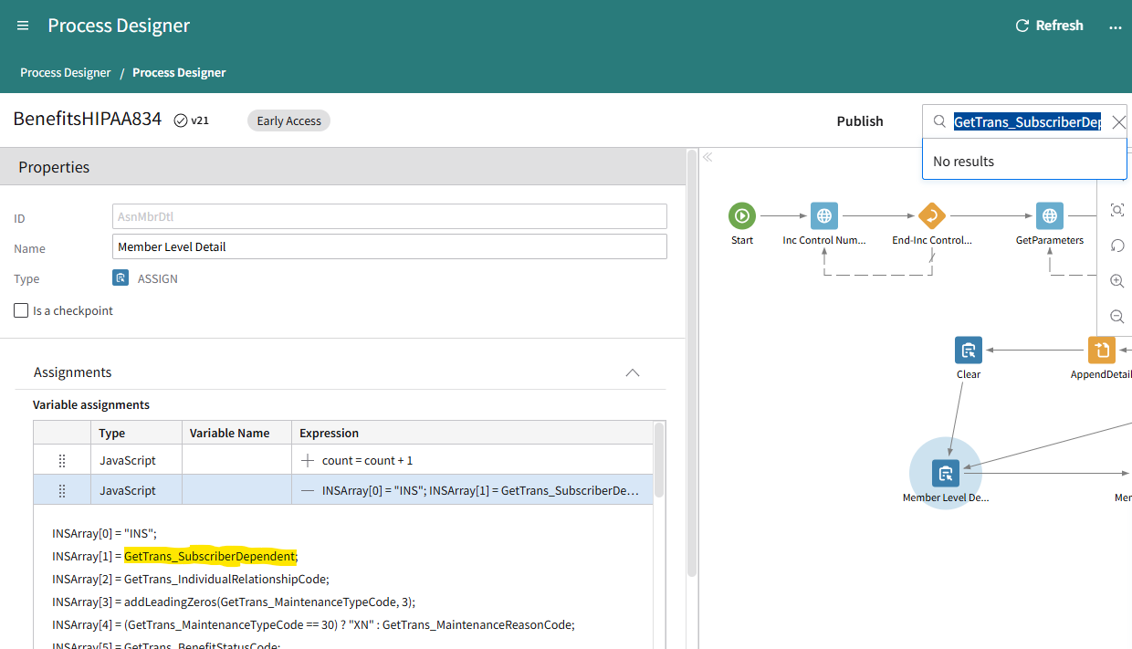Viewport: 1132px width, 649px height.
Task: Go to the first Process Designer breadcrumb
Action: click(66, 72)
